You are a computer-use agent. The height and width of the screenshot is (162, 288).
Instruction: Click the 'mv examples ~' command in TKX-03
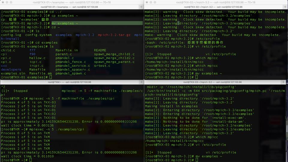click(x=209, y=156)
